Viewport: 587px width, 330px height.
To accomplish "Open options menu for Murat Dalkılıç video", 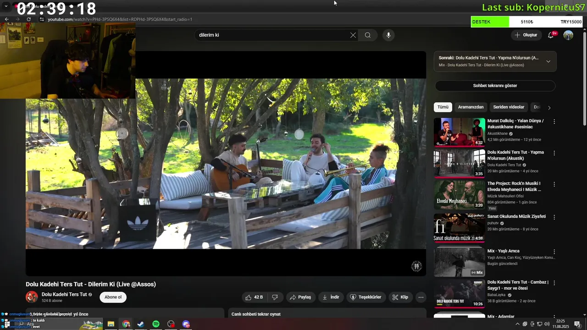I will pos(554,122).
